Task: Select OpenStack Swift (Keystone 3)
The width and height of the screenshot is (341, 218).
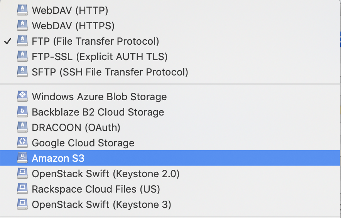Action: [170, 204]
